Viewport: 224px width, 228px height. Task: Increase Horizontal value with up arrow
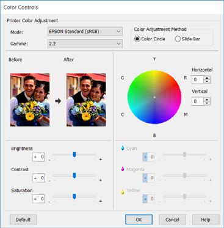[x=207, y=78]
